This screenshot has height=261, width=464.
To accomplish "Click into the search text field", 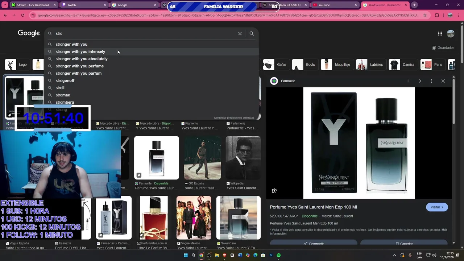I will pyautogui.click(x=145, y=33).
